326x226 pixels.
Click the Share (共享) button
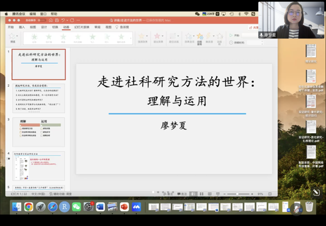[253, 28]
